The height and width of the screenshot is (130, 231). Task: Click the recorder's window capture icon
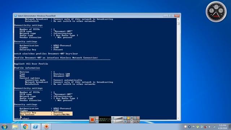pos(132,121)
